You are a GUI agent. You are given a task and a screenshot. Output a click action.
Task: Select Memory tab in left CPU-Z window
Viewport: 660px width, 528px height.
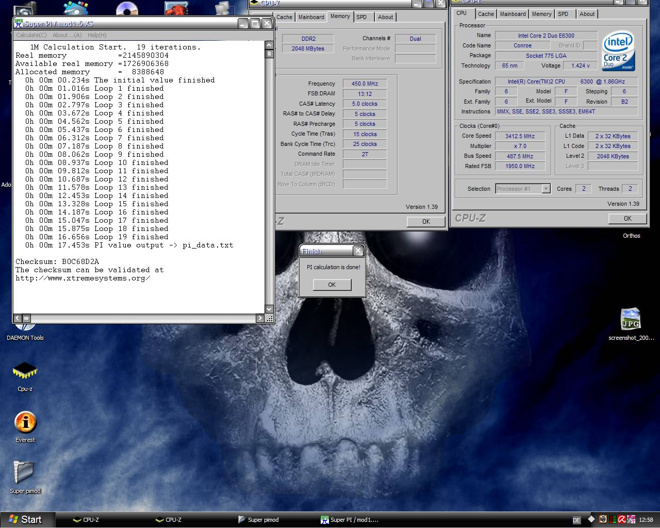click(340, 16)
